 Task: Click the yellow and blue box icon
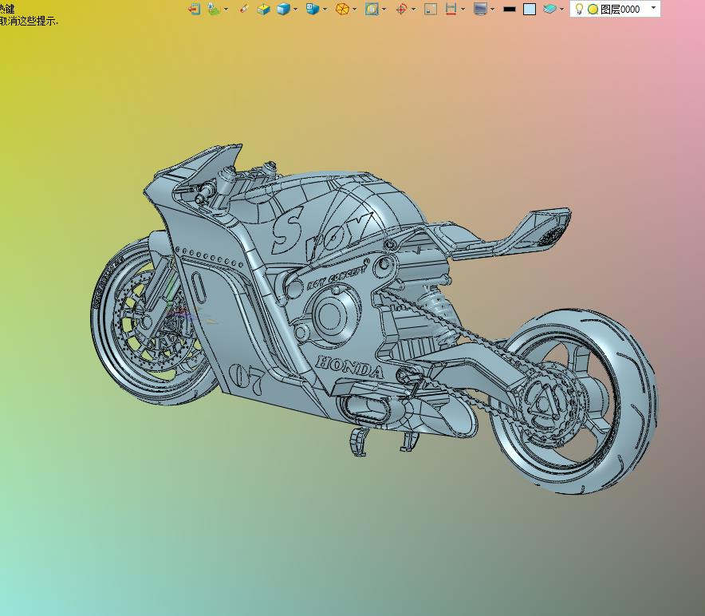(263, 9)
